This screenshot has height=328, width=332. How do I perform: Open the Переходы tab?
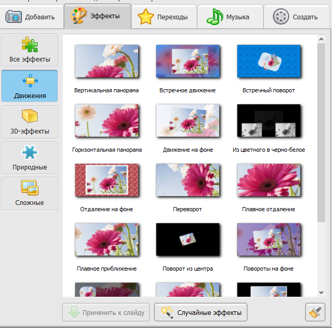pyautogui.click(x=164, y=17)
